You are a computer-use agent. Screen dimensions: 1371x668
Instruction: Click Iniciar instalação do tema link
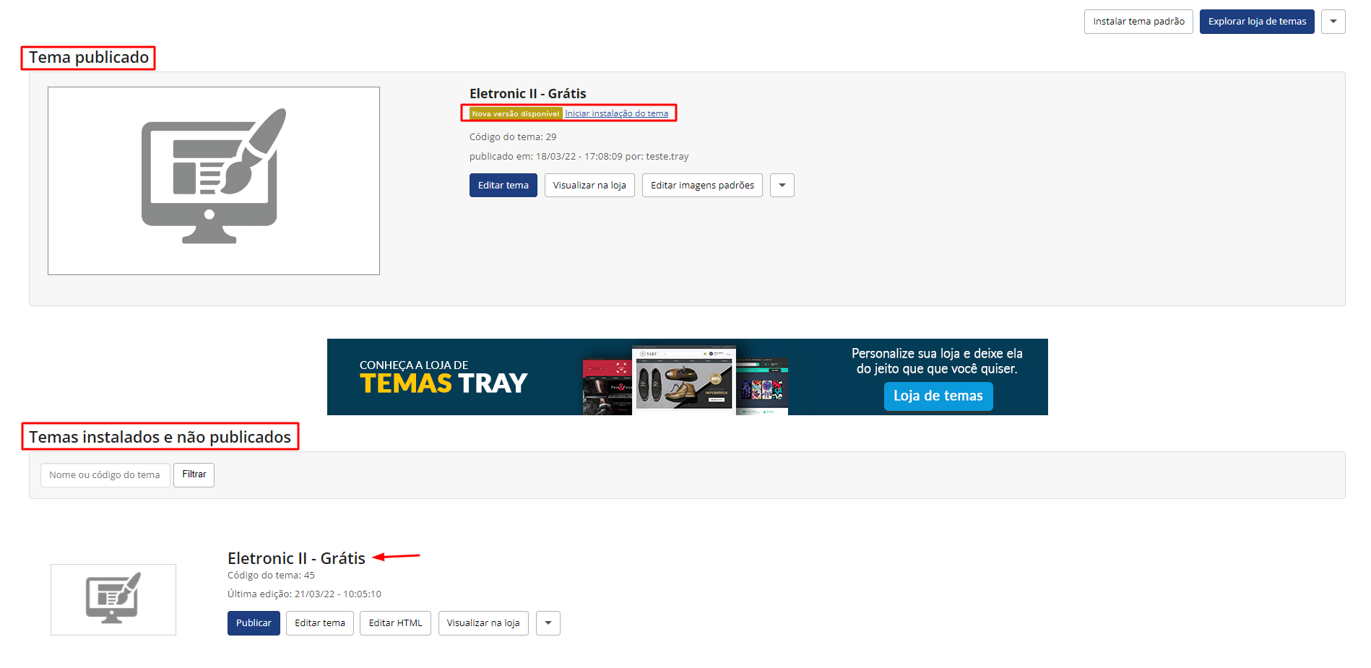[617, 113]
